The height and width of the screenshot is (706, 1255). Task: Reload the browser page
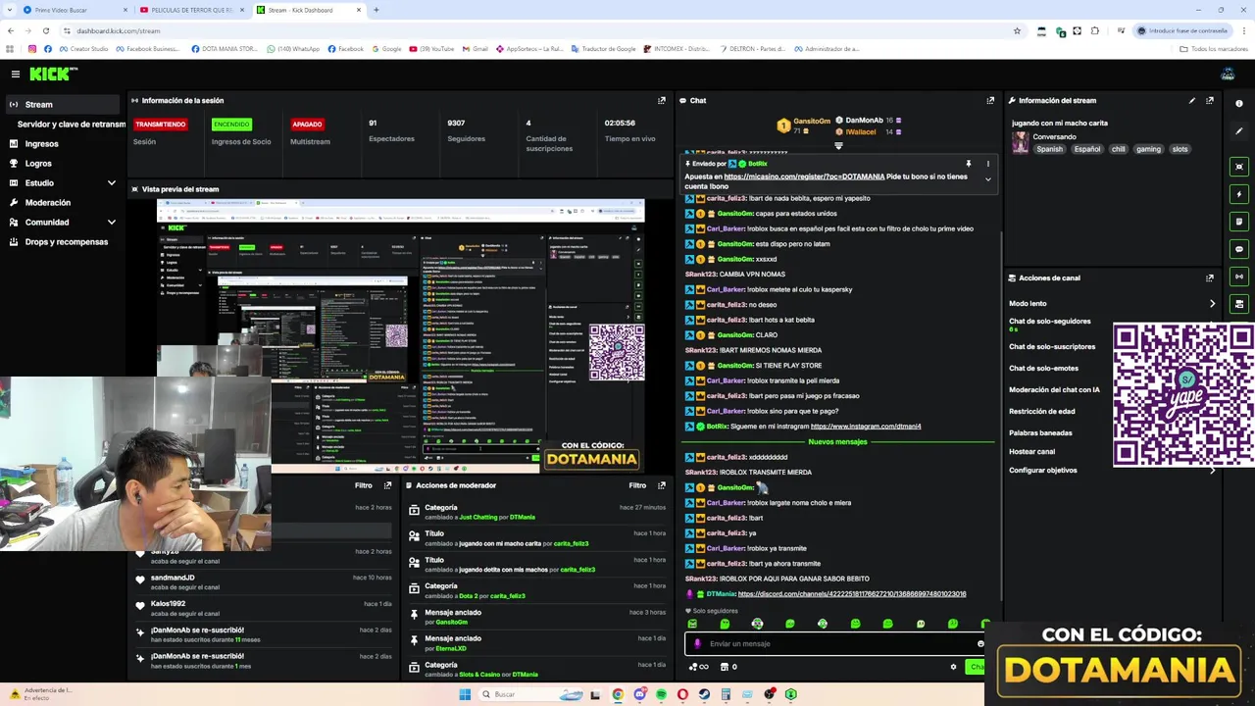pos(45,30)
